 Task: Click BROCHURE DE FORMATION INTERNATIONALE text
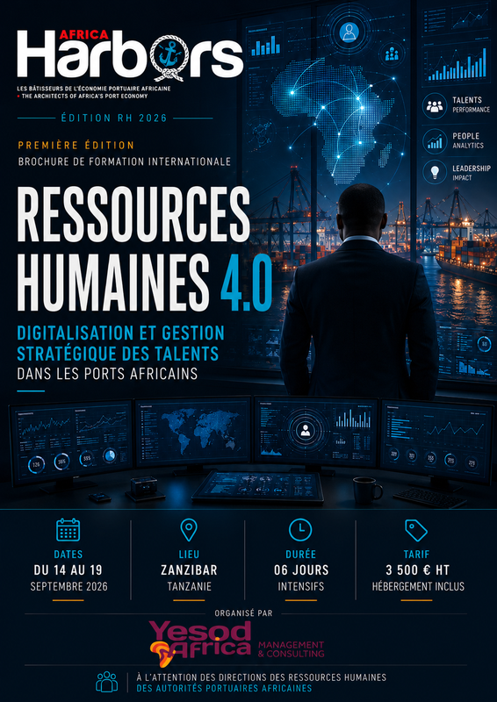[125, 161]
